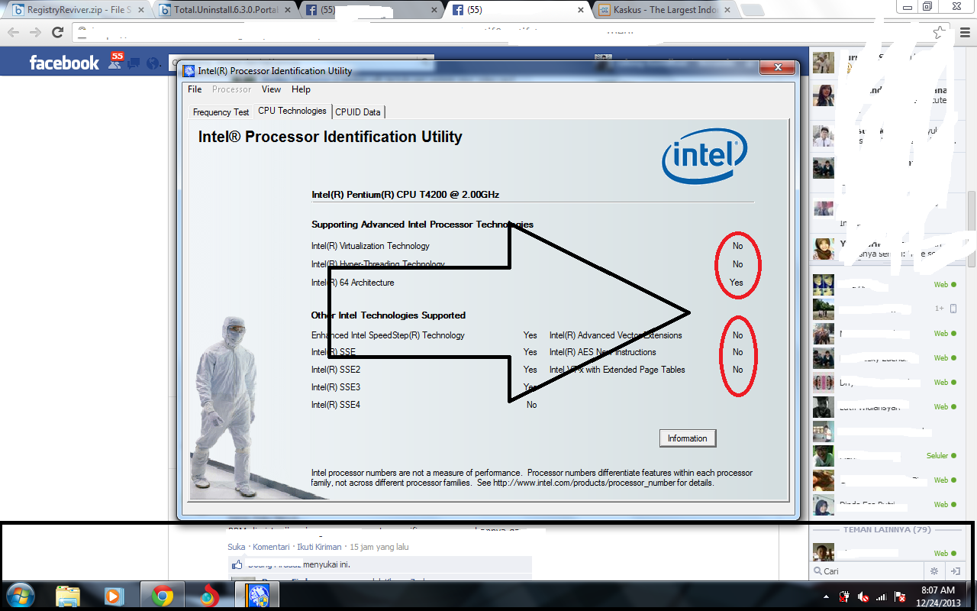Click 'Intel(R) Pentium(R) CPU T4200' heading
This screenshot has width=977, height=611.
pos(405,195)
